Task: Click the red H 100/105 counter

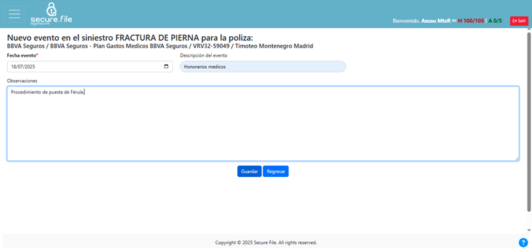Action: [471, 21]
